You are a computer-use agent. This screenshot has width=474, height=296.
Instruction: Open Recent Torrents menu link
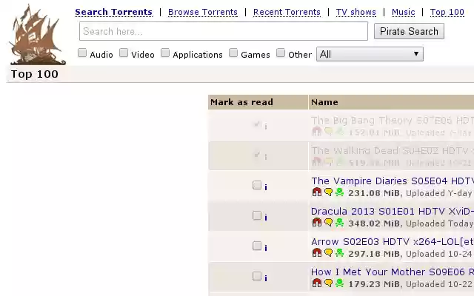(x=287, y=12)
